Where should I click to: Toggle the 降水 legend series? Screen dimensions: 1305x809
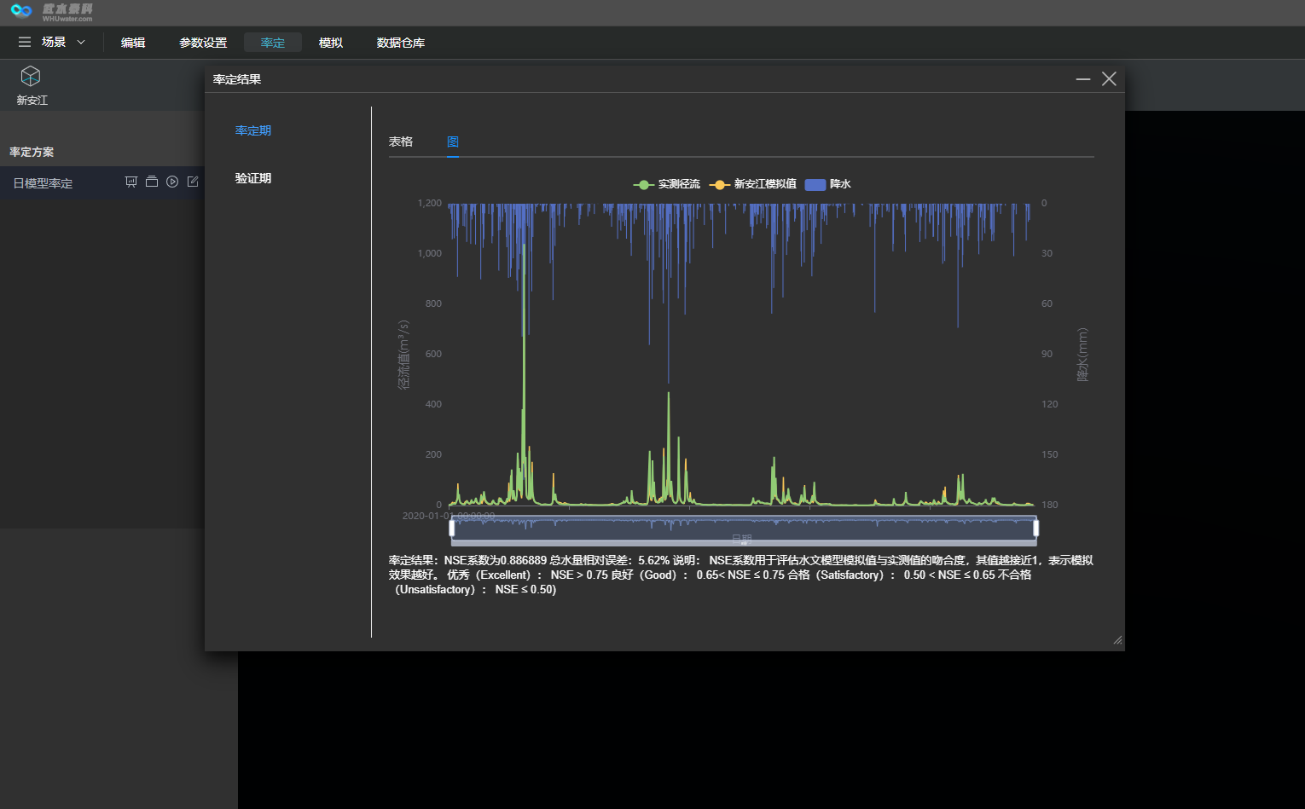(x=828, y=184)
